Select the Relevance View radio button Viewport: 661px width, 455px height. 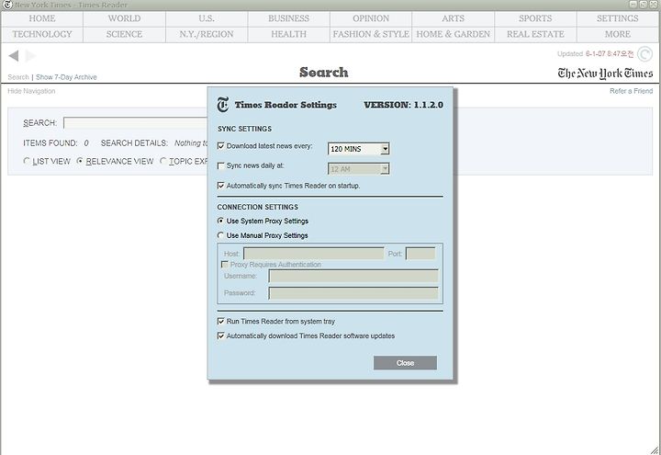click(80, 161)
